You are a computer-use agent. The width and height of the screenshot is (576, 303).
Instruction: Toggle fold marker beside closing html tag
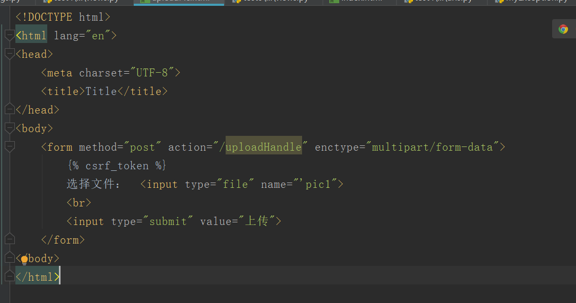(10, 276)
